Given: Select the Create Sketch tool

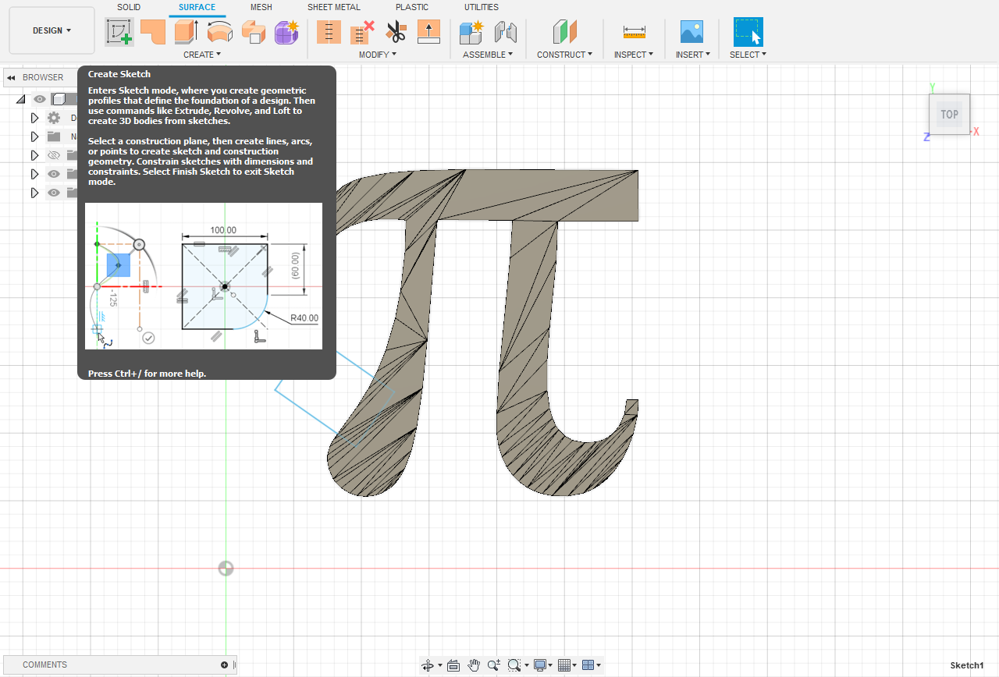Looking at the screenshot, I should [x=119, y=31].
